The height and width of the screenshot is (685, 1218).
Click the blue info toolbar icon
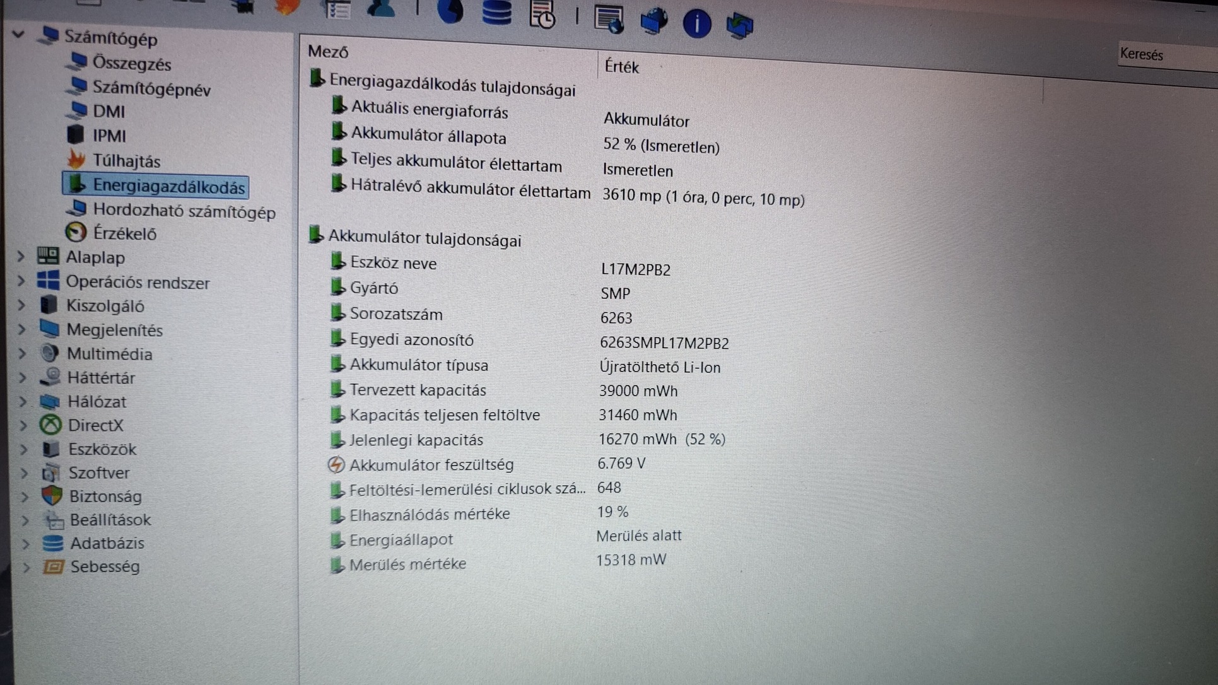click(x=696, y=24)
